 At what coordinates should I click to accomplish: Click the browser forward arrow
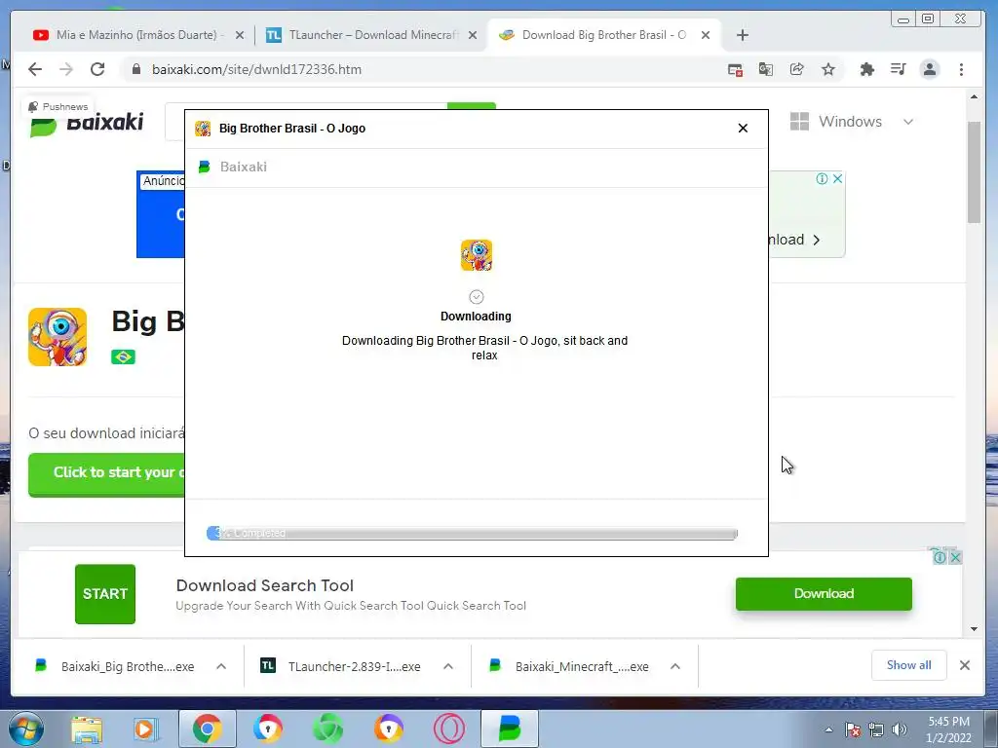pyautogui.click(x=66, y=69)
